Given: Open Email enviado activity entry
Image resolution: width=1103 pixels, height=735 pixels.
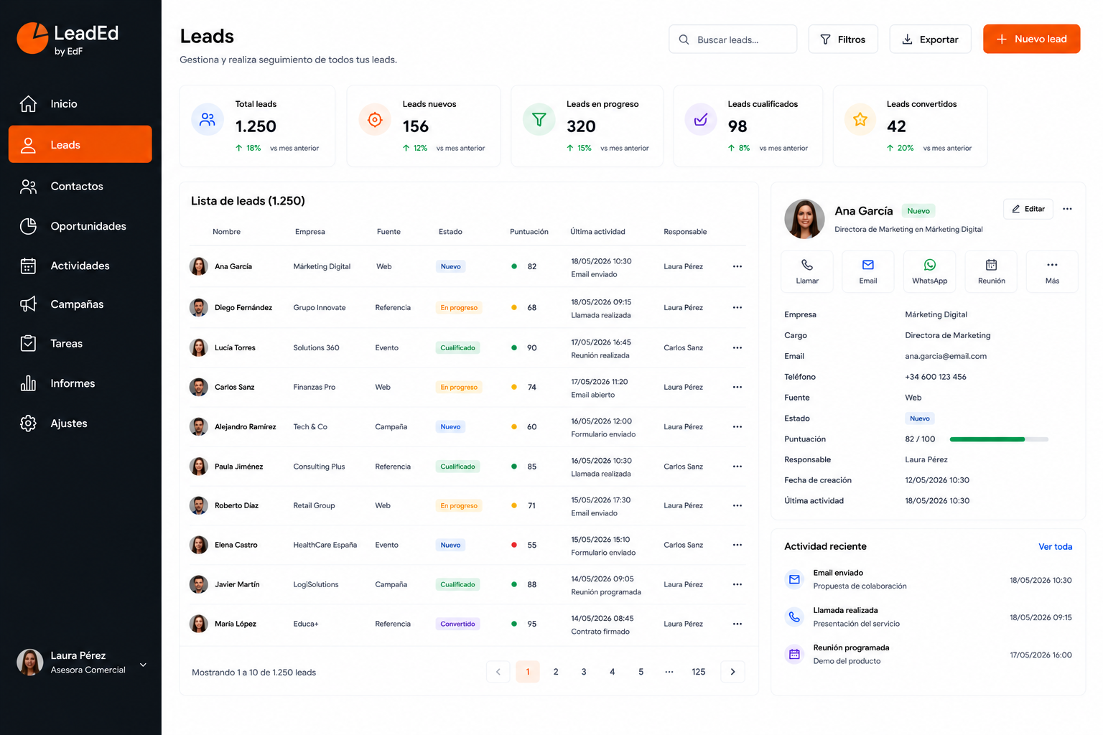Looking at the screenshot, I should pyautogui.click(x=928, y=579).
